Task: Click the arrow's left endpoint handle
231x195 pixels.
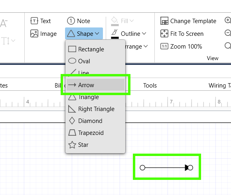Action: pos(142,168)
